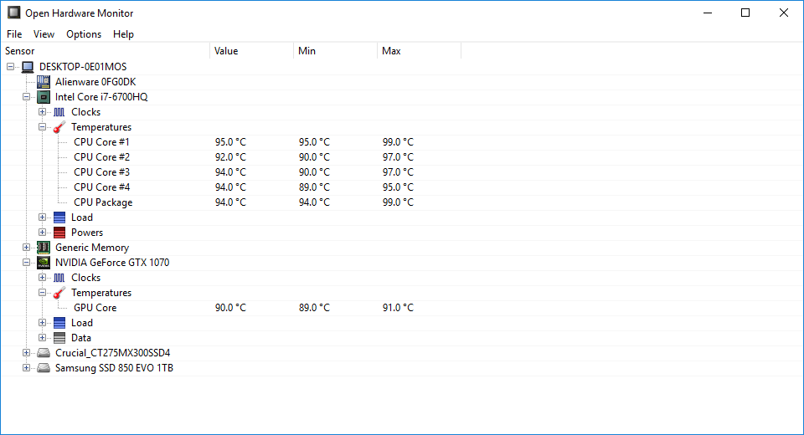The image size is (804, 435).
Task: Open the Options menu
Action: click(84, 34)
